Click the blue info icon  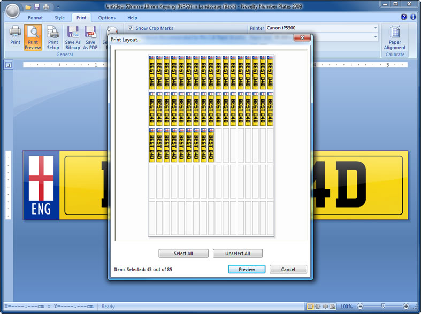coord(413,17)
